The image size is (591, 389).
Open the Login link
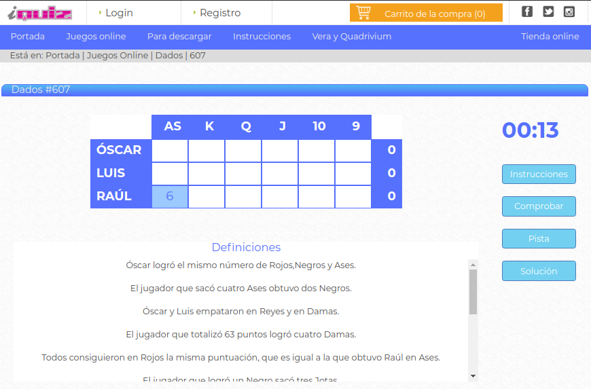[x=119, y=13]
